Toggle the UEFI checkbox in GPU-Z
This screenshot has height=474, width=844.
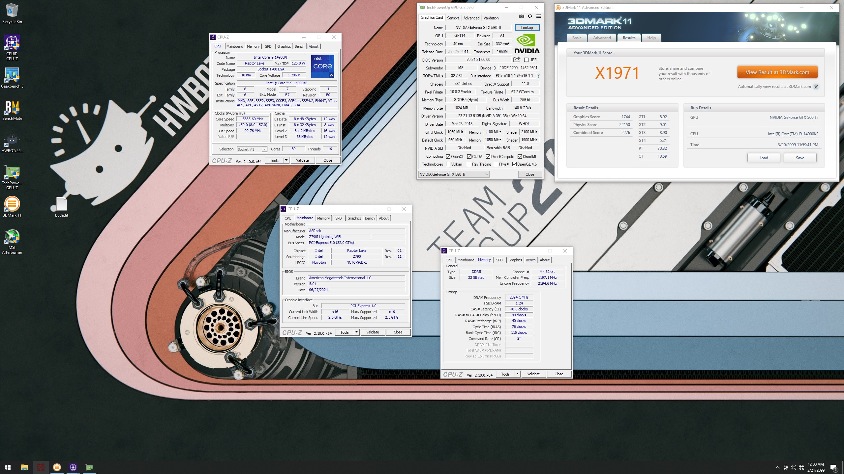click(x=526, y=60)
